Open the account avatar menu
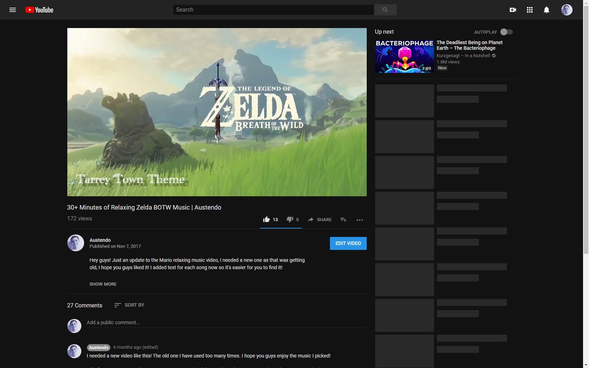The height and width of the screenshot is (368, 589). click(567, 10)
